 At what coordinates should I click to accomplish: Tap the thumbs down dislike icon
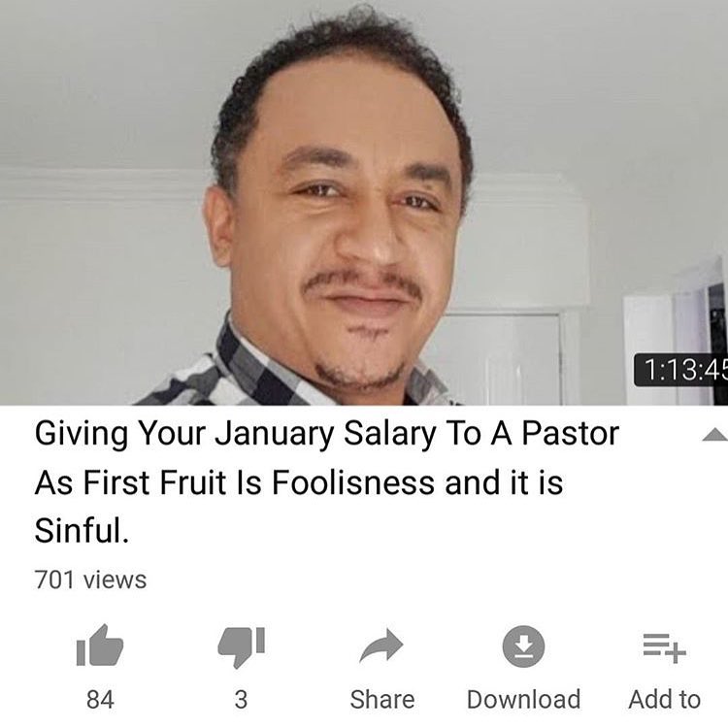click(x=241, y=647)
